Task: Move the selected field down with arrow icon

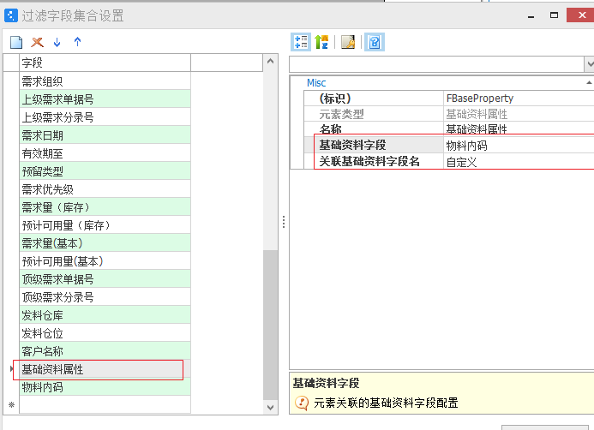Action: (x=57, y=42)
